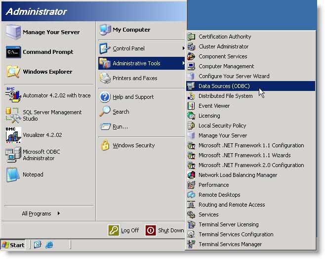Viewport: 325px width, 259px height.
Task: Click the Start button
Action: 13,245
